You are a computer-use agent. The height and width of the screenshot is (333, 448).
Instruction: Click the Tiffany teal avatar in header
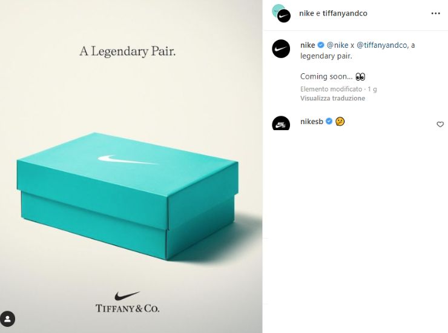(276, 9)
